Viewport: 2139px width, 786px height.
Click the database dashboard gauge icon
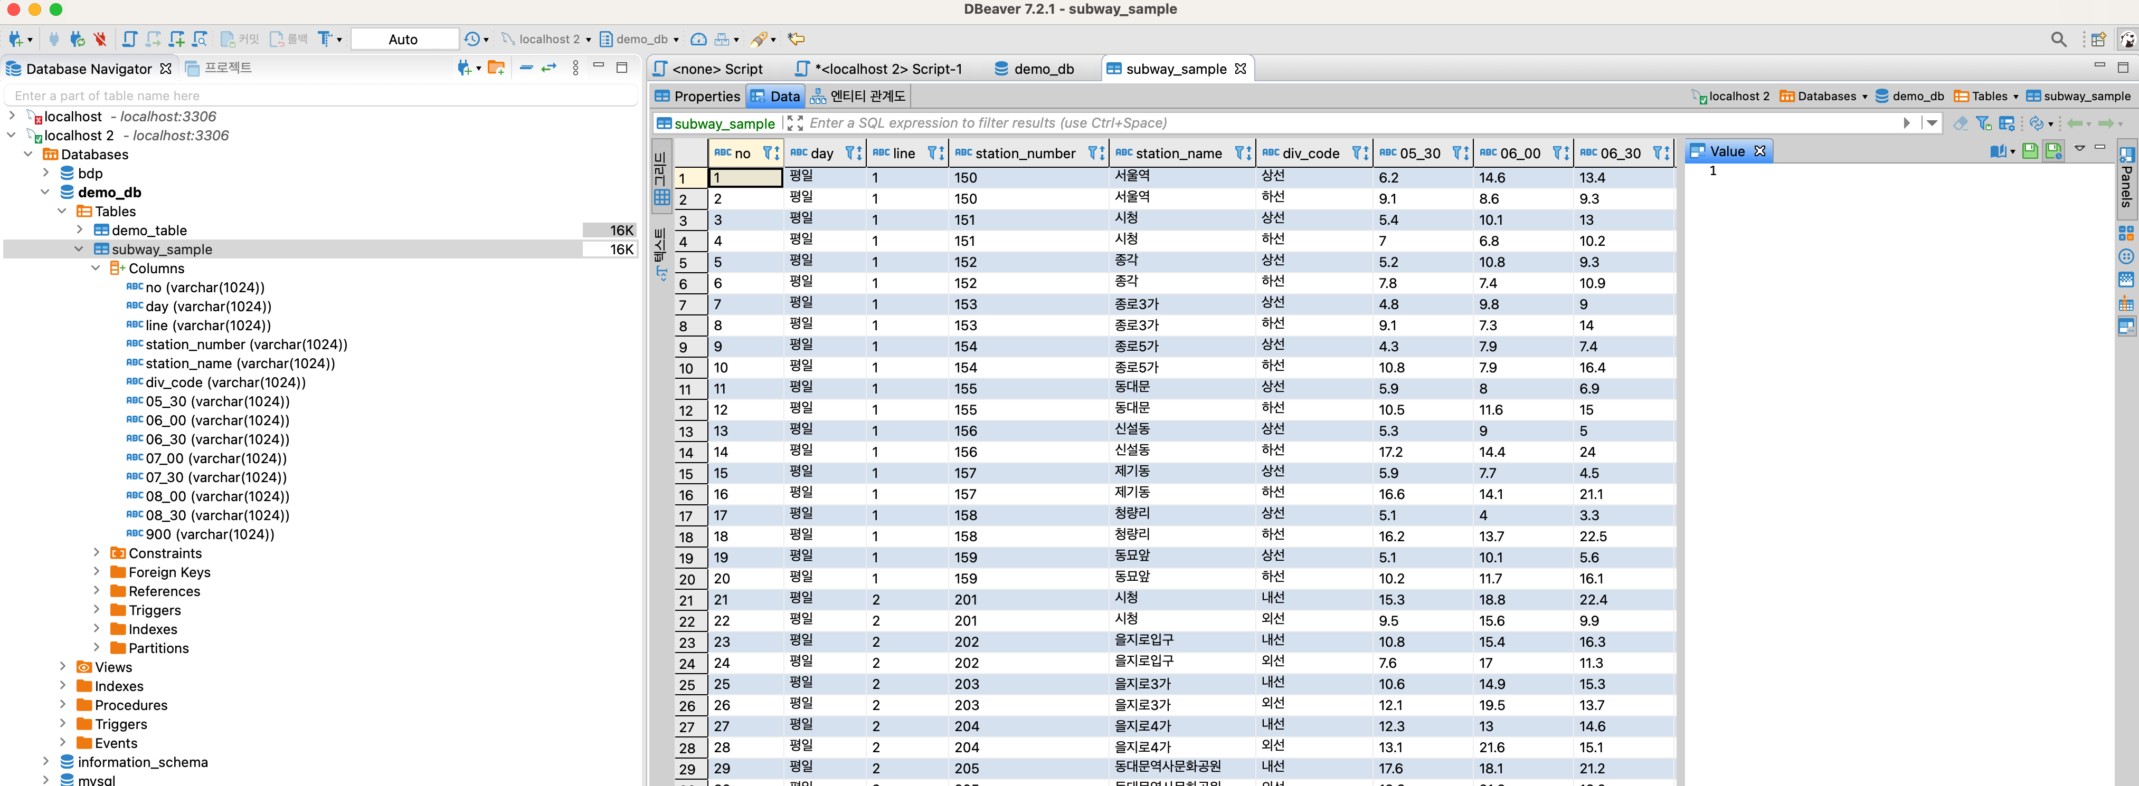click(698, 39)
